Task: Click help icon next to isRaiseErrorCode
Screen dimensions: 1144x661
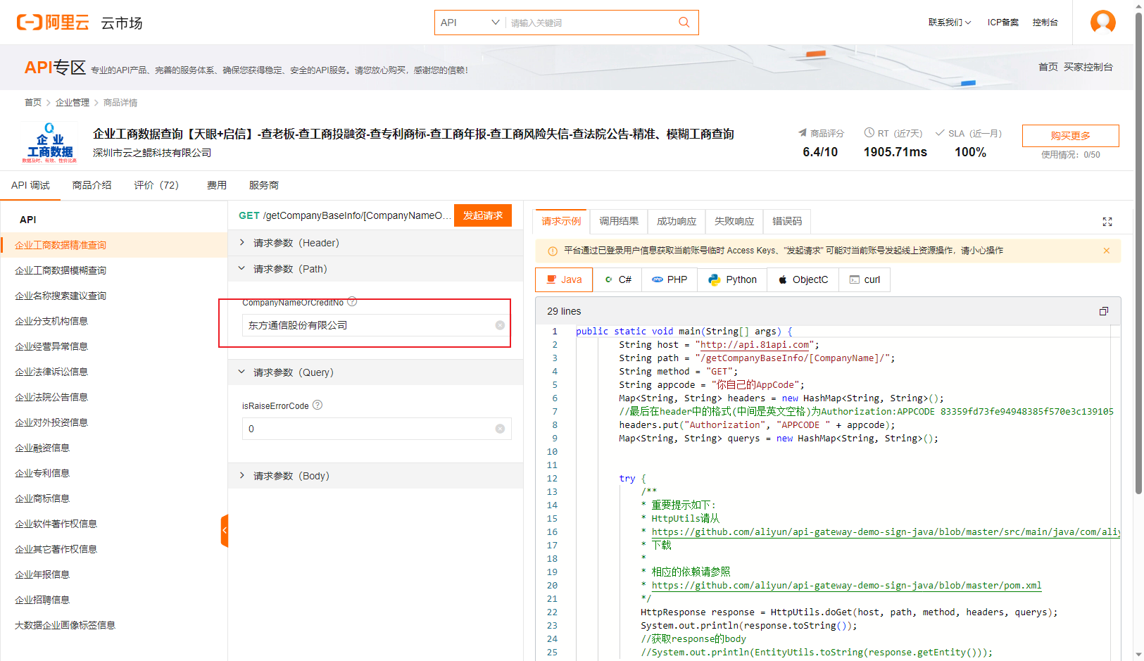Action: pos(318,405)
